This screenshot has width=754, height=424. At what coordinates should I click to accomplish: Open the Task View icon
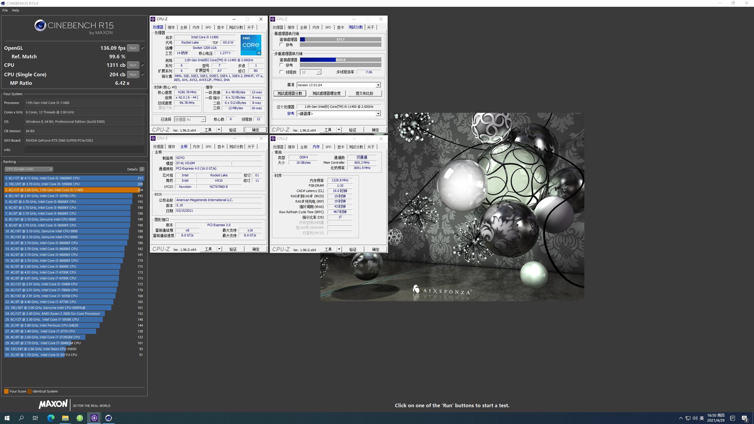pos(35,418)
